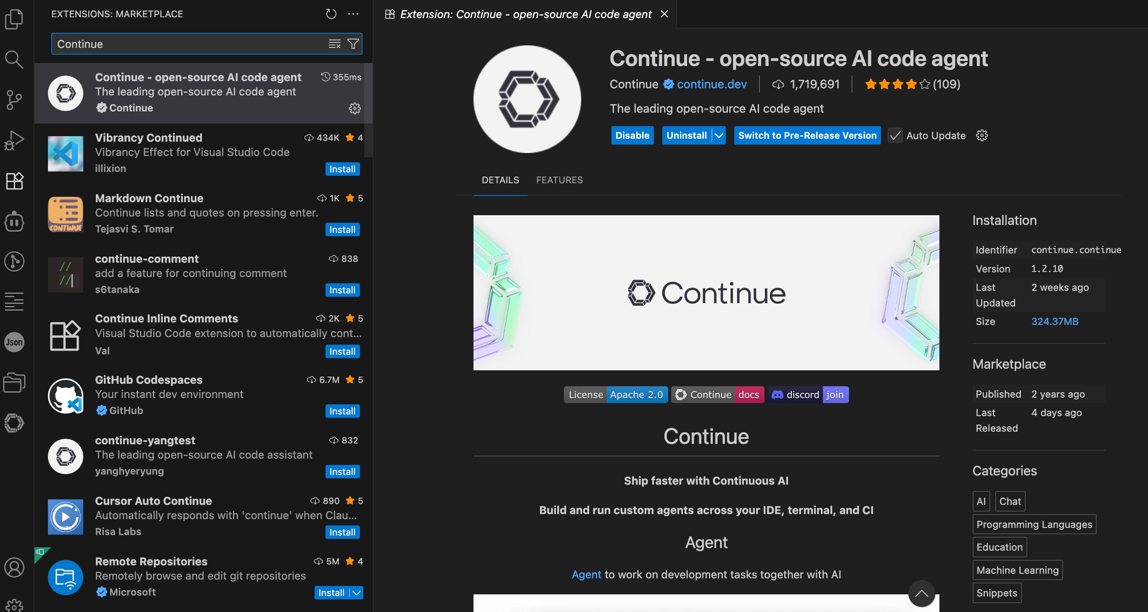
Task: Click Switch to Pre-Release Version
Action: (x=807, y=135)
